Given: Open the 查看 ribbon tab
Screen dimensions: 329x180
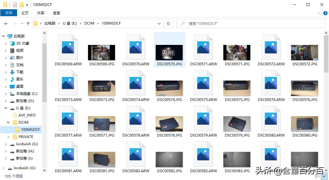Looking at the screenshot, I should pyautogui.click(x=57, y=13).
